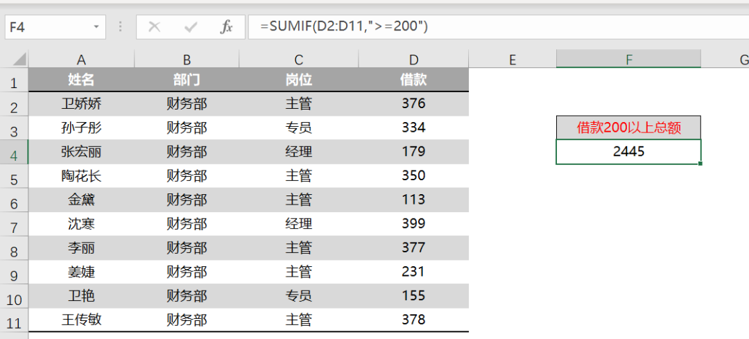The image size is (749, 339).
Task: Click the three-dot handle beside Name Box
Action: (x=121, y=27)
